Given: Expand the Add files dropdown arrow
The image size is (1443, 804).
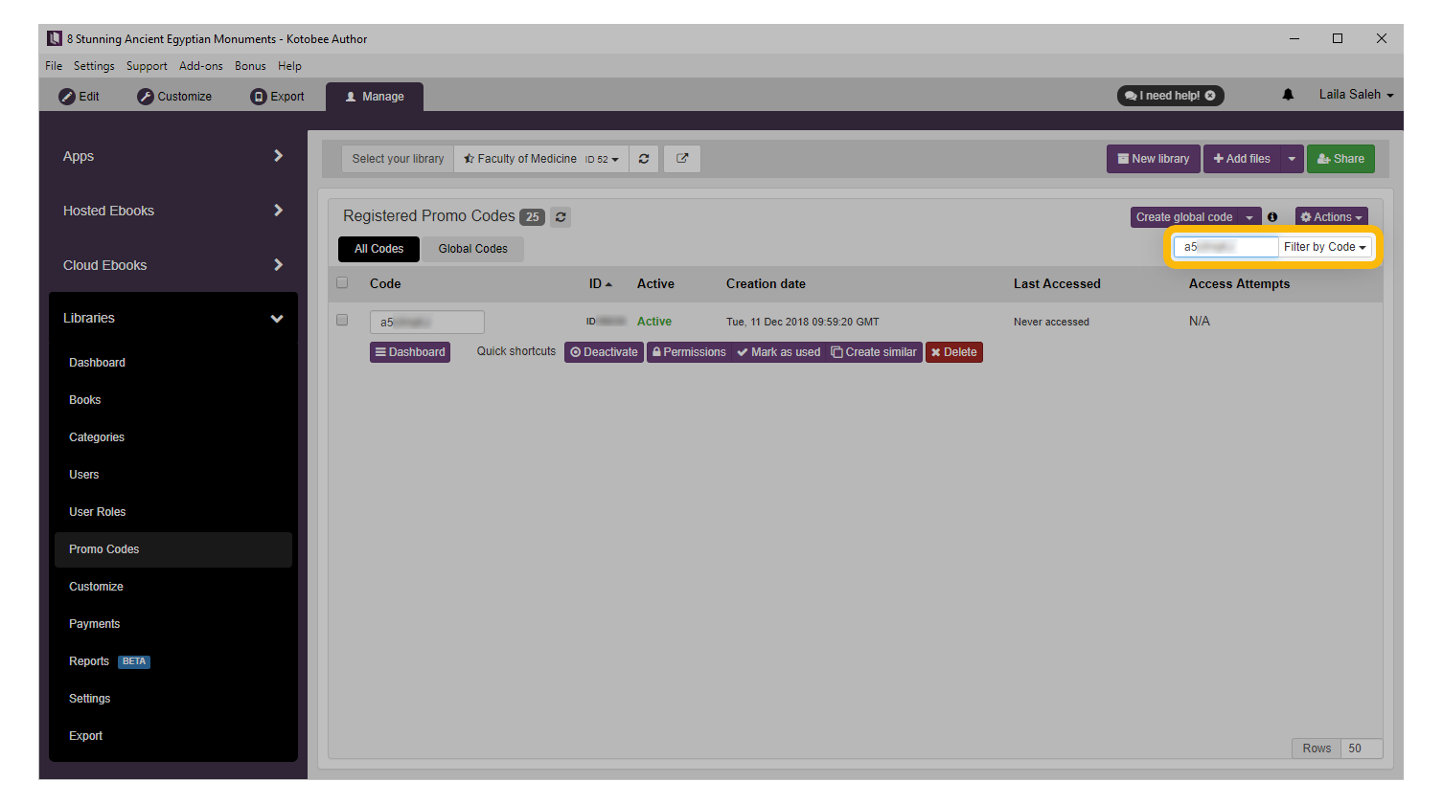Looking at the screenshot, I should 1292,159.
